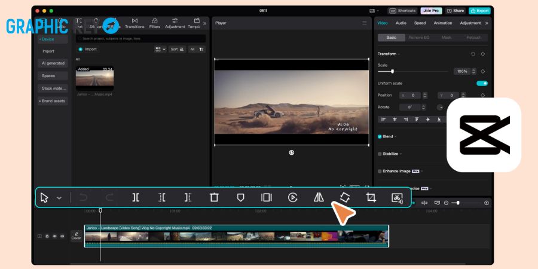Open the Crop tool

(x=371, y=197)
